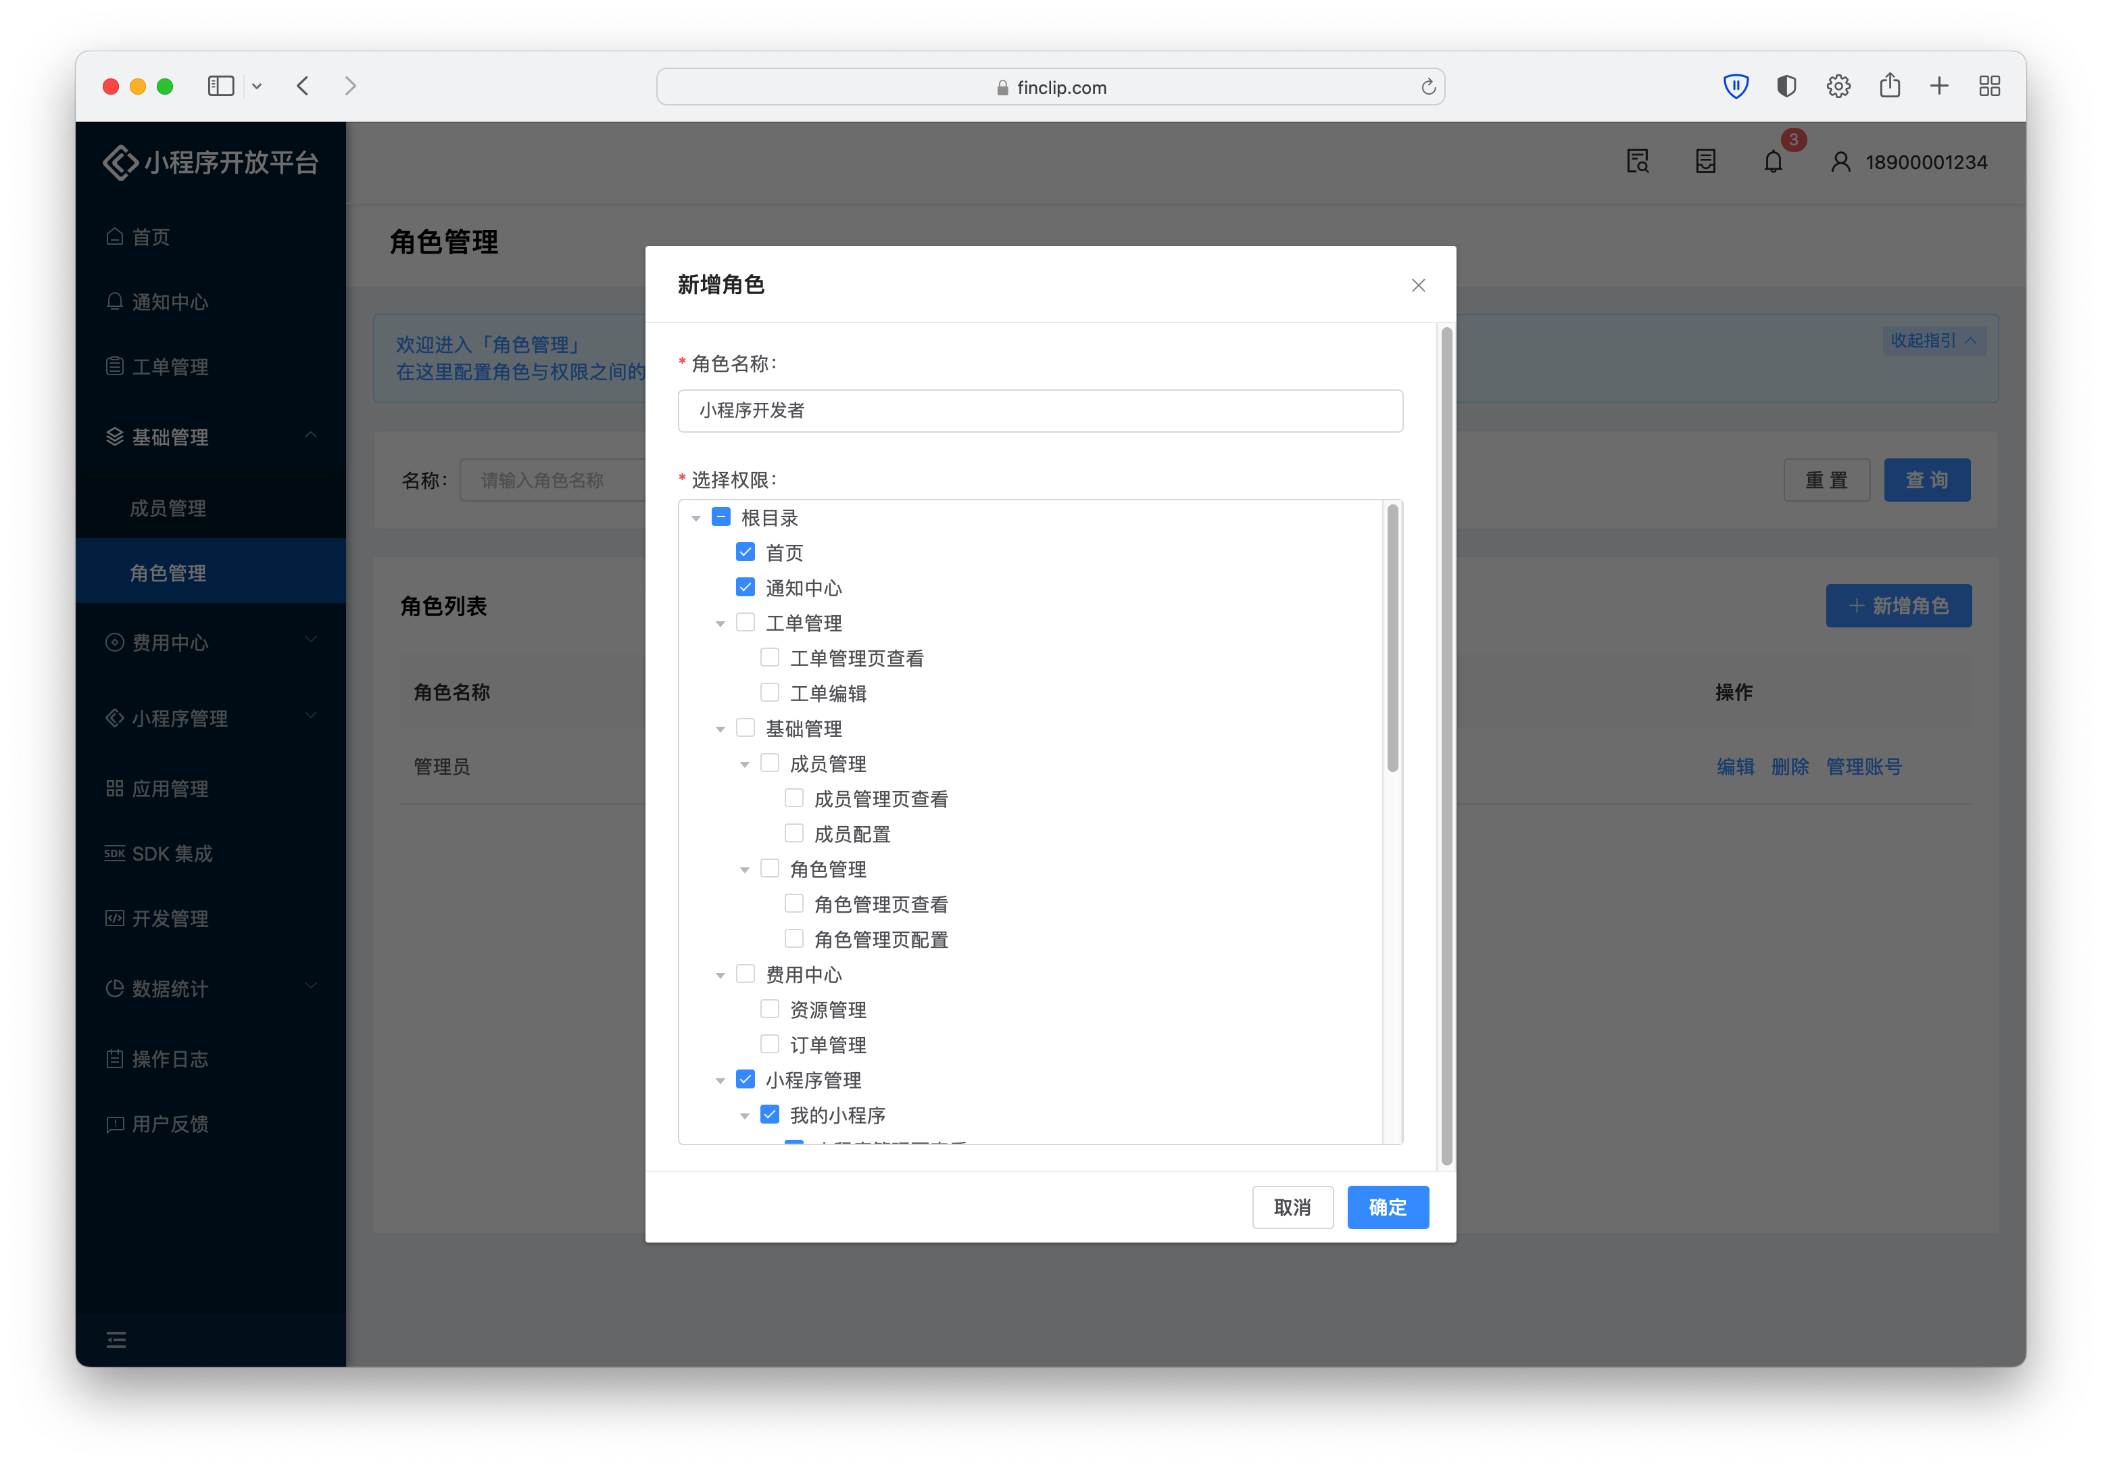Image resolution: width=2102 pixels, height=1467 pixels.
Task: Open the document search icon in header
Action: (x=1638, y=162)
